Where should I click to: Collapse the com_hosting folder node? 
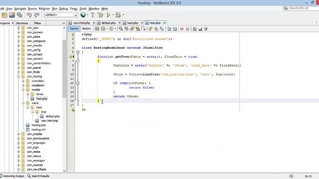tap(18, 77)
